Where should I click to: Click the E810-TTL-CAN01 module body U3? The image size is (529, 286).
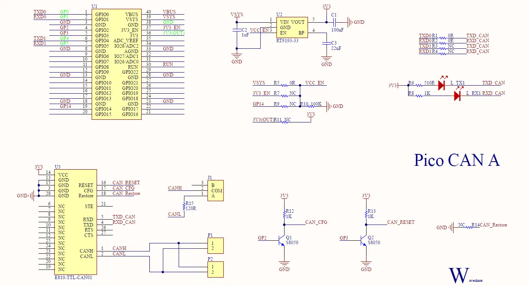(76, 221)
